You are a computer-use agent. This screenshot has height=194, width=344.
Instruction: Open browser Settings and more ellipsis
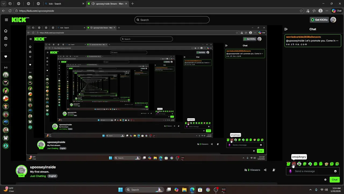[327, 11]
